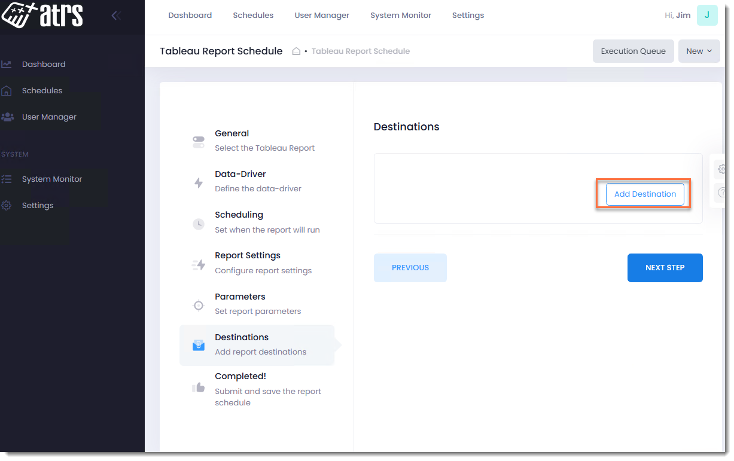Open Schedules in top navigation

tap(253, 16)
